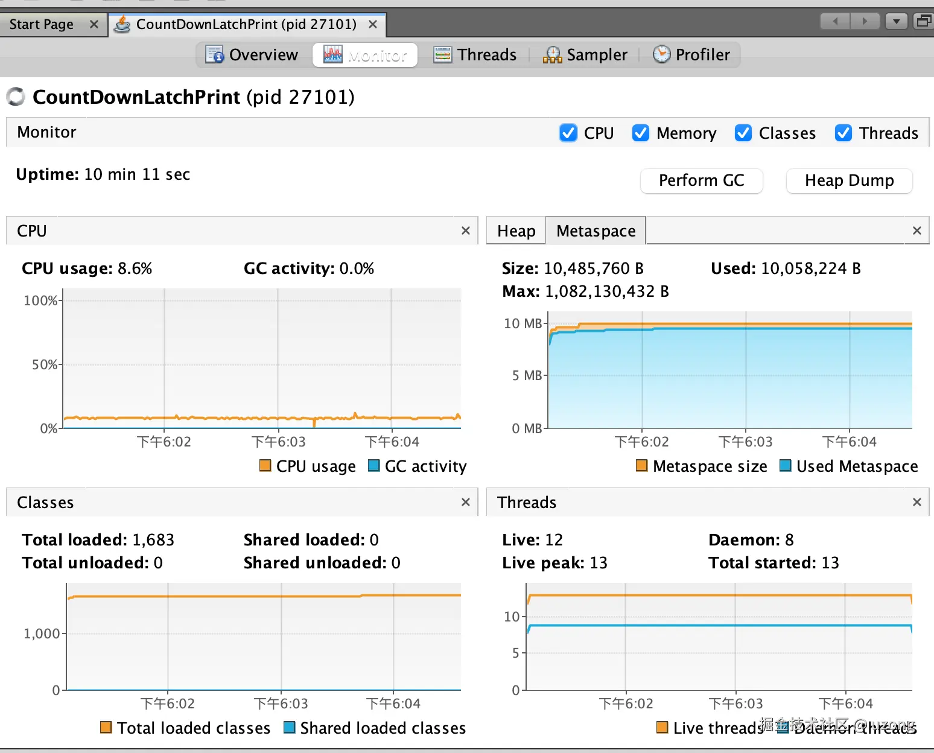934x753 pixels.
Task: Click the Used 10,058,224 B value
Action: pos(811,268)
